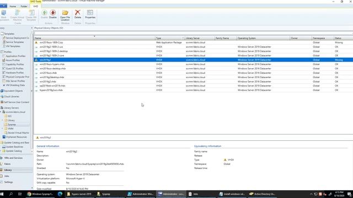Viewport: 353px width, 198px height.
Task: Select win2019ucs-1809-2.zip row
Action: coord(194,42)
